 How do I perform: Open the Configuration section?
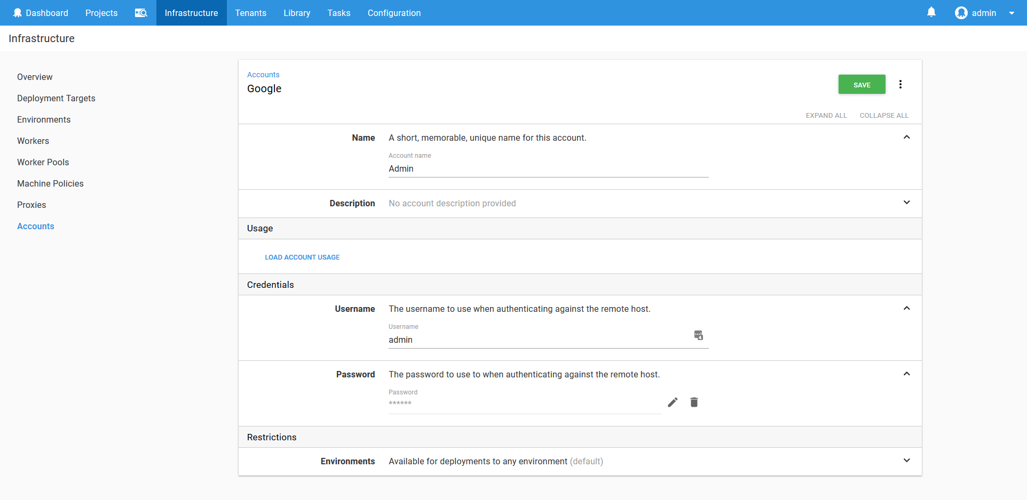393,12
